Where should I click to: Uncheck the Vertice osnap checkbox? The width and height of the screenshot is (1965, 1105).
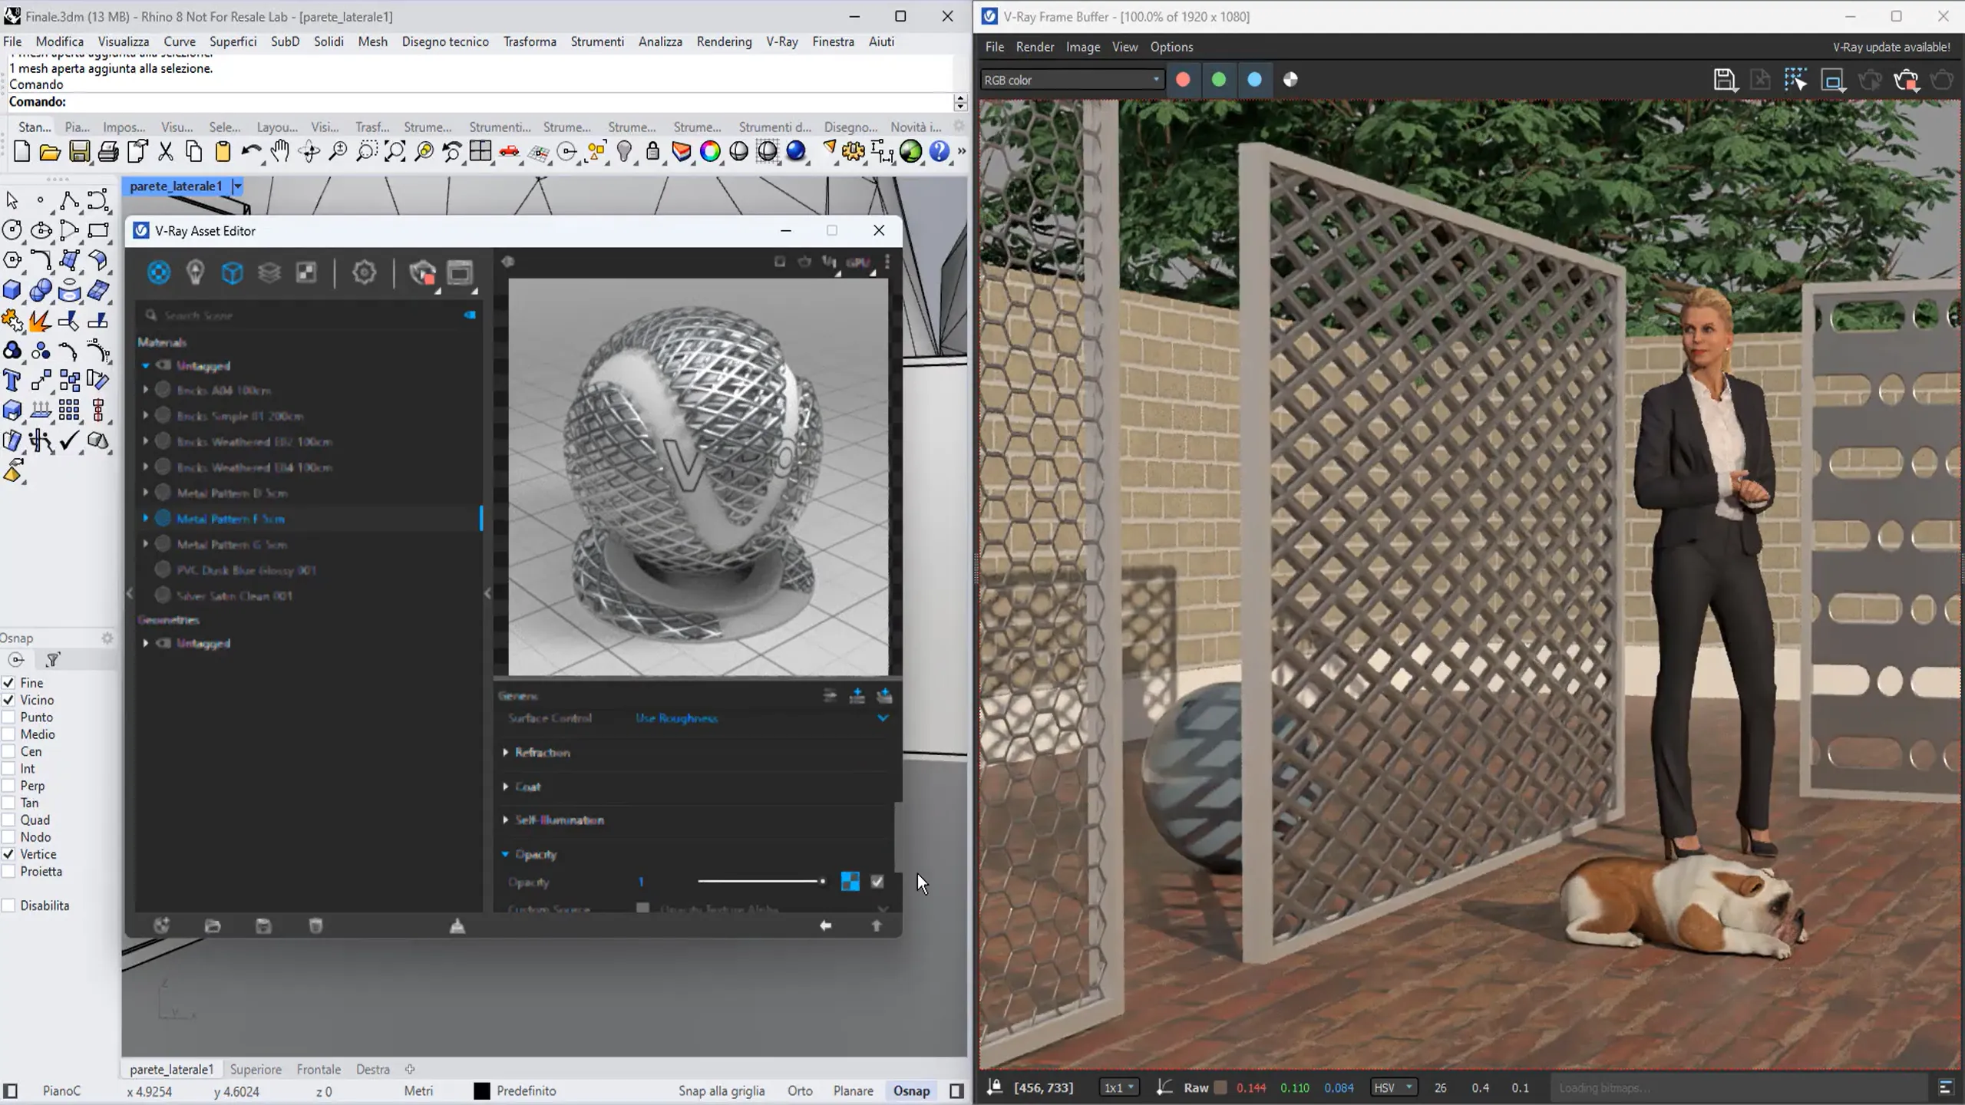9,854
